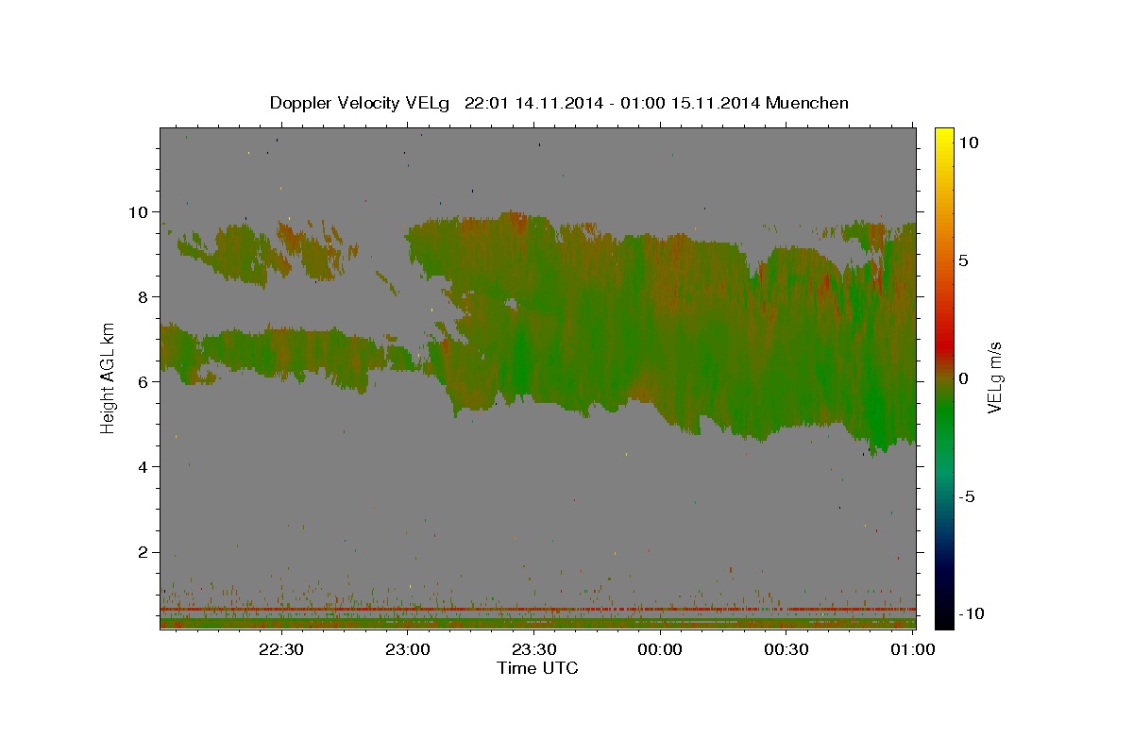
Task: Click the 'VELg m/s' colorbar label
Action: (x=994, y=377)
